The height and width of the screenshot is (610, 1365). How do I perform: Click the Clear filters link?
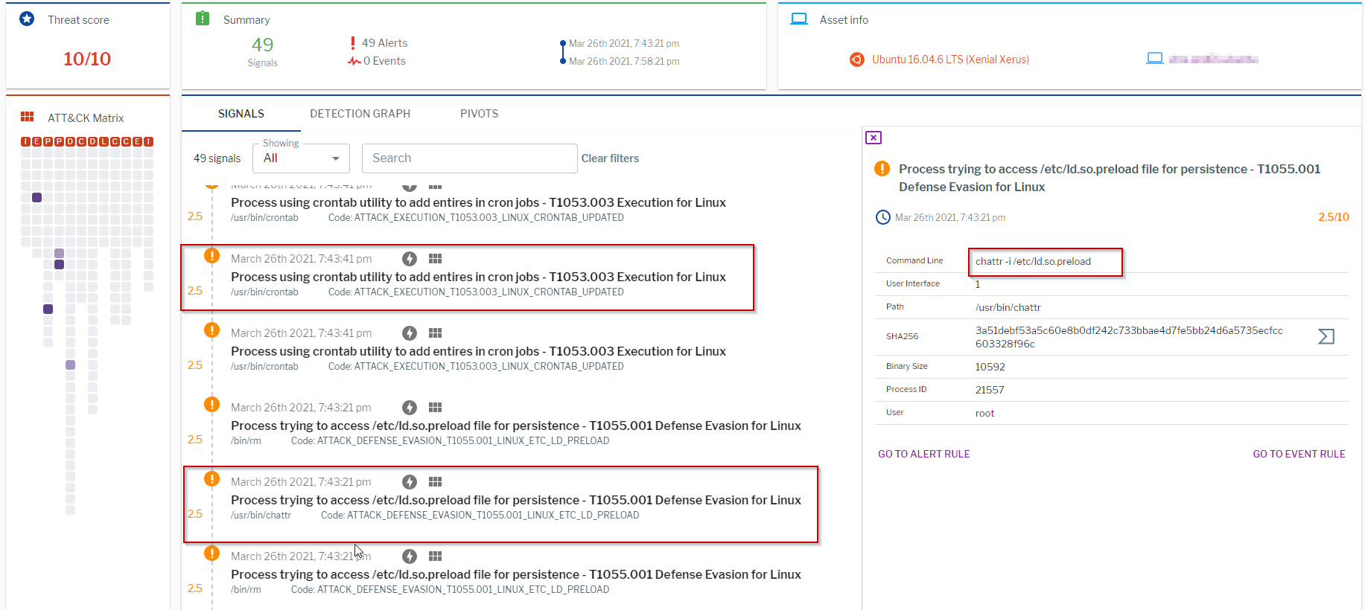click(x=610, y=158)
